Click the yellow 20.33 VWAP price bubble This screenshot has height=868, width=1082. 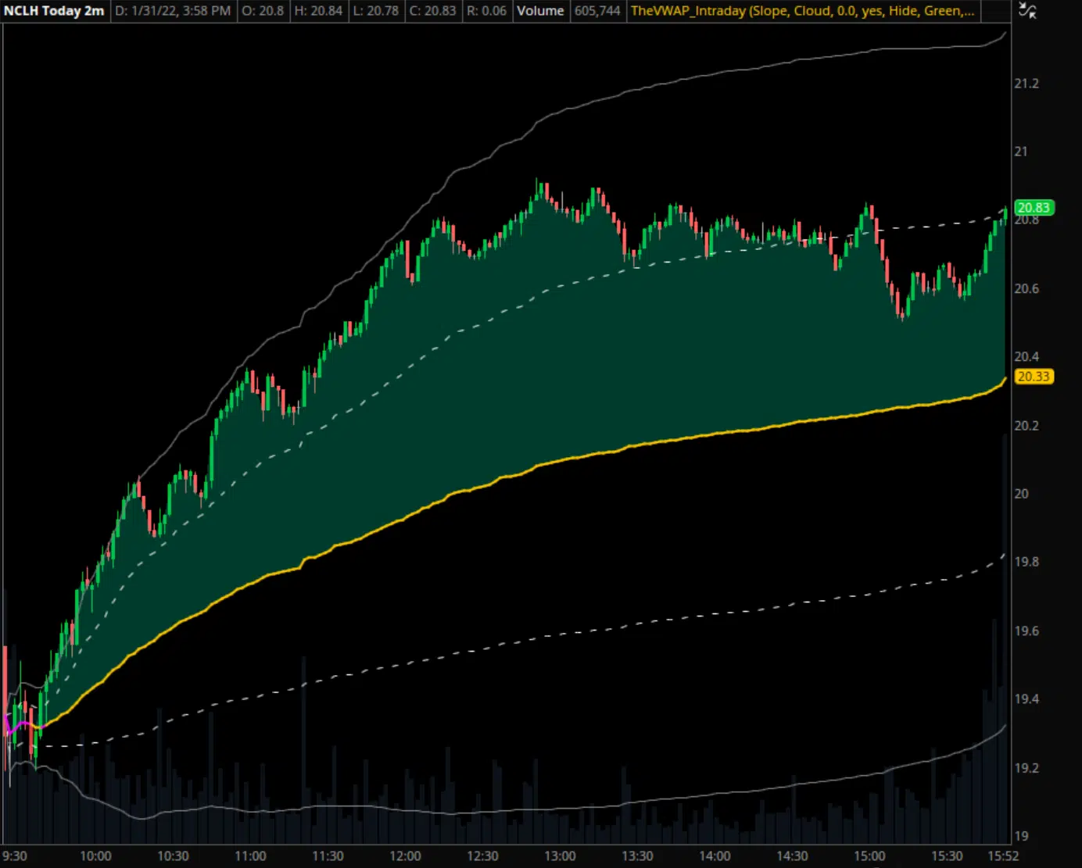coord(1034,377)
